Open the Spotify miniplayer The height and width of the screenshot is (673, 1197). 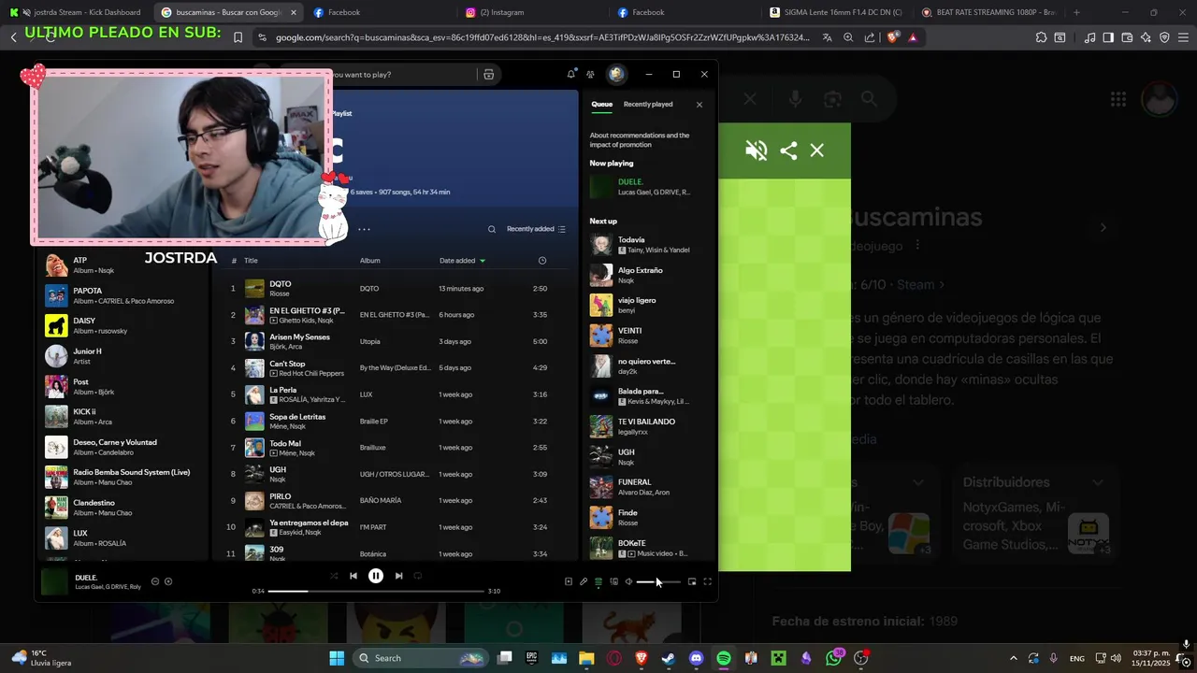pos(692,581)
